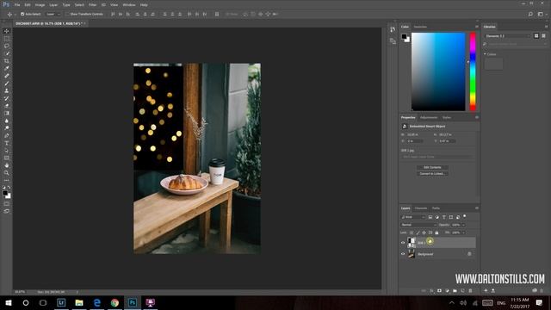This screenshot has width=551, height=310.
Task: Click the search icon in options bar
Action: 530,15
